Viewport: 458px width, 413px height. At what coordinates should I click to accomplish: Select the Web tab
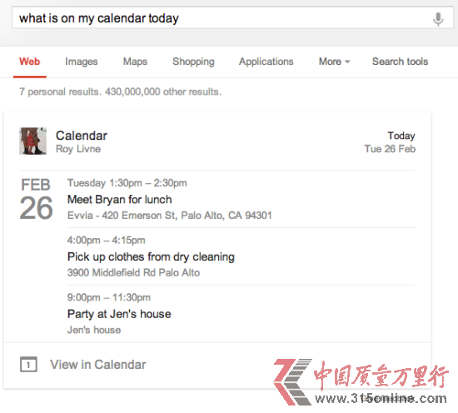click(x=29, y=62)
